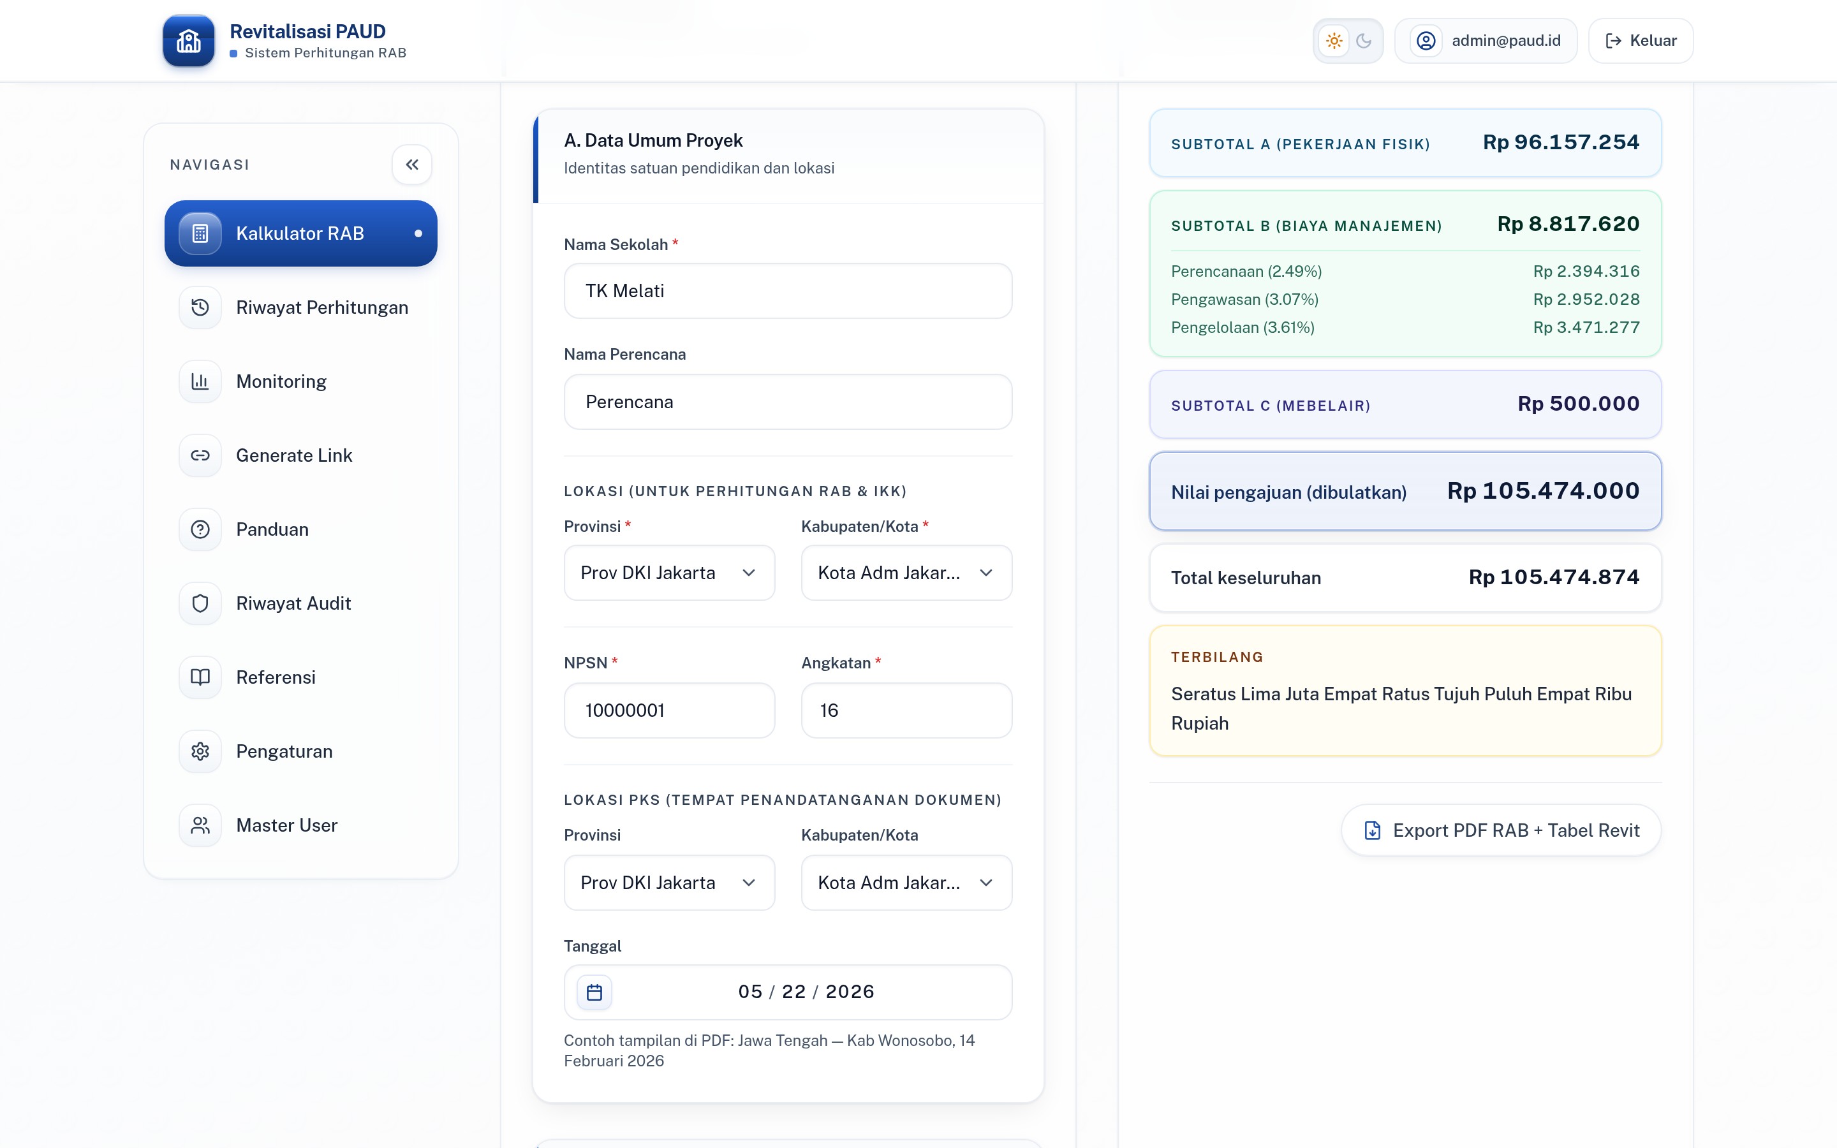Open the Referensi book icon
1837x1148 pixels.
[x=200, y=677]
